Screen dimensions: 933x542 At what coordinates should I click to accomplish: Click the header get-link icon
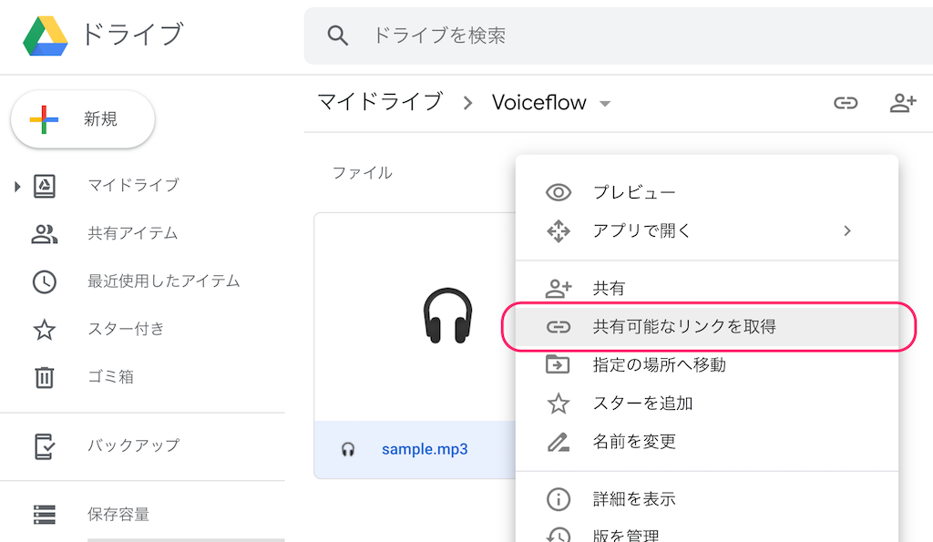[x=846, y=103]
